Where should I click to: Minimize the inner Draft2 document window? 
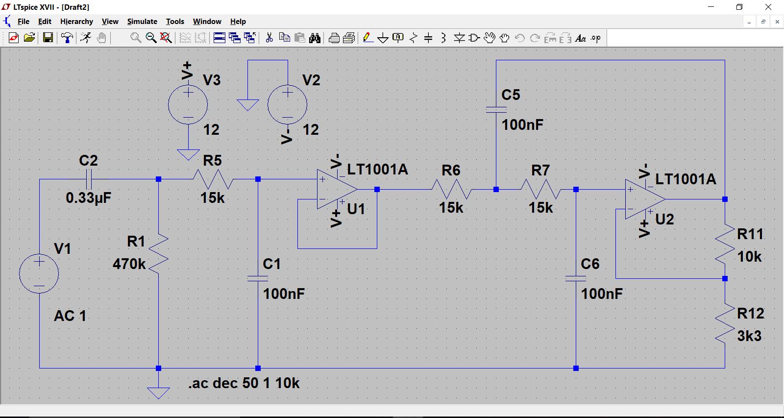coord(749,22)
